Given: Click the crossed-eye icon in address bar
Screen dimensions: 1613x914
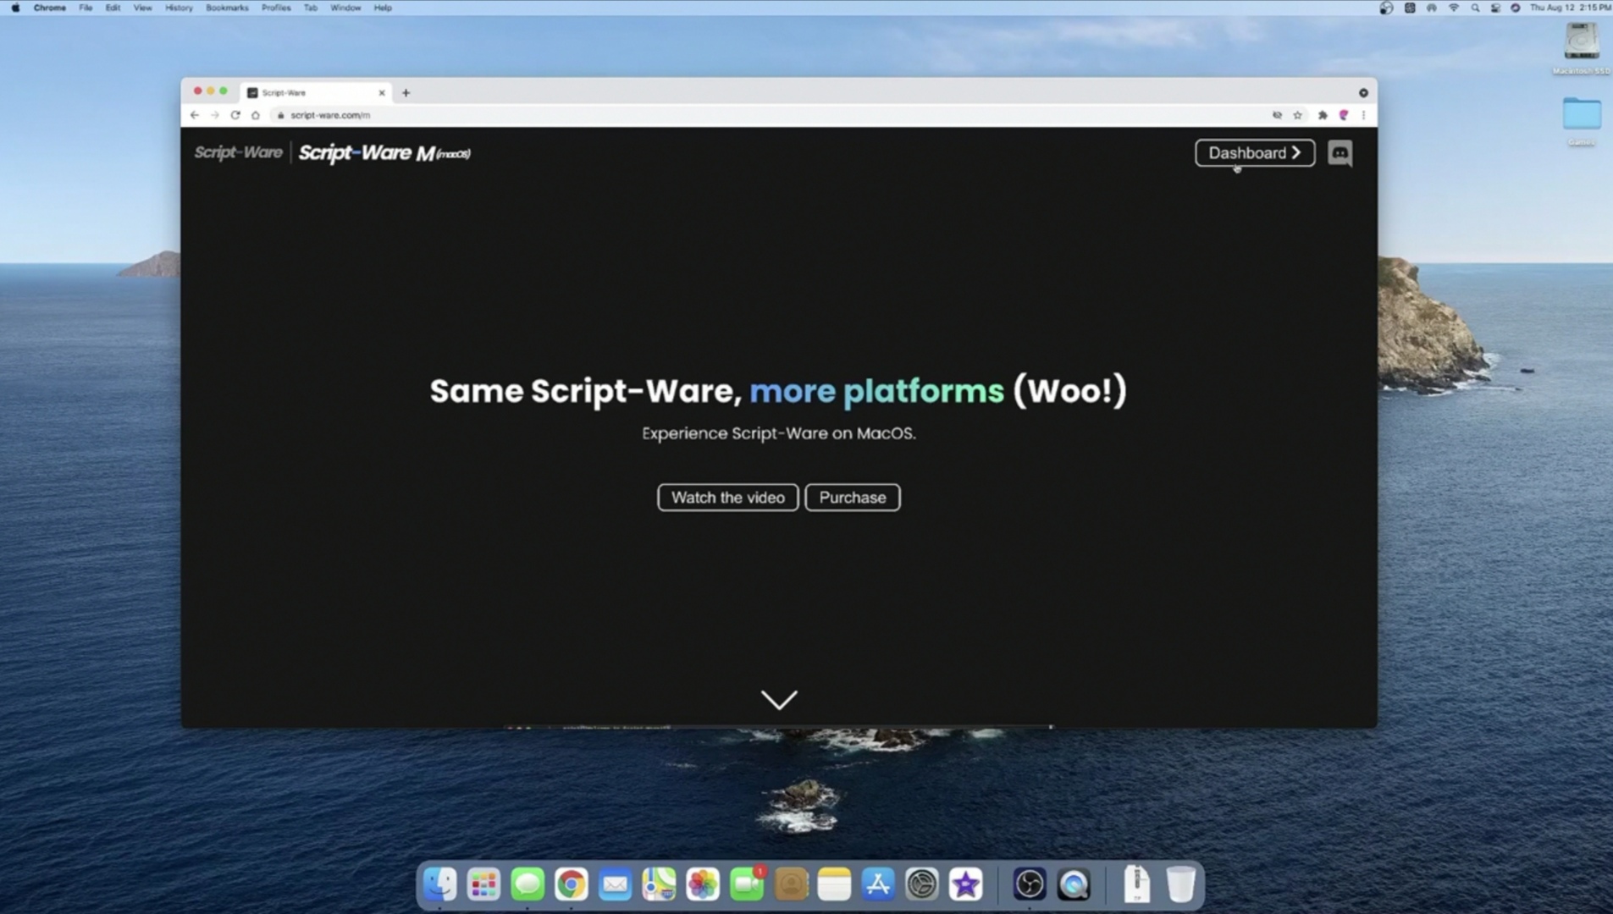Looking at the screenshot, I should (1277, 115).
